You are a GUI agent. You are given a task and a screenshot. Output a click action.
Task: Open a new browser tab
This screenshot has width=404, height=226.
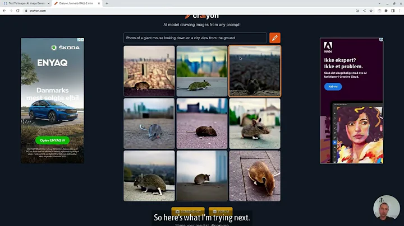pyautogui.click(x=107, y=3)
